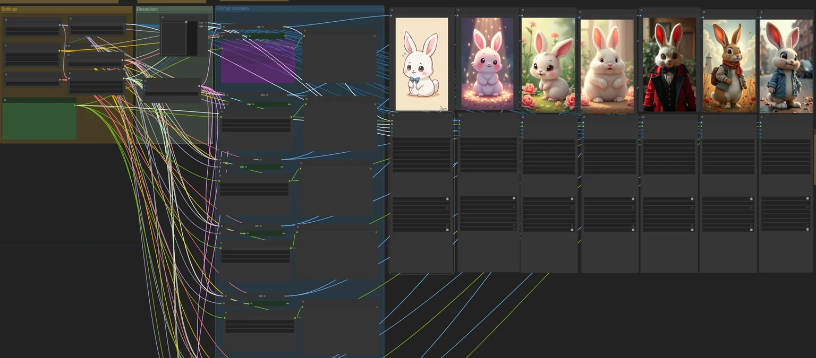Collapse the node beneath the red-coat rabbit image
The height and width of the screenshot is (358, 816).
point(642,117)
